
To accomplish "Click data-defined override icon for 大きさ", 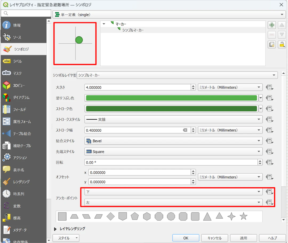I will pos(269,87).
